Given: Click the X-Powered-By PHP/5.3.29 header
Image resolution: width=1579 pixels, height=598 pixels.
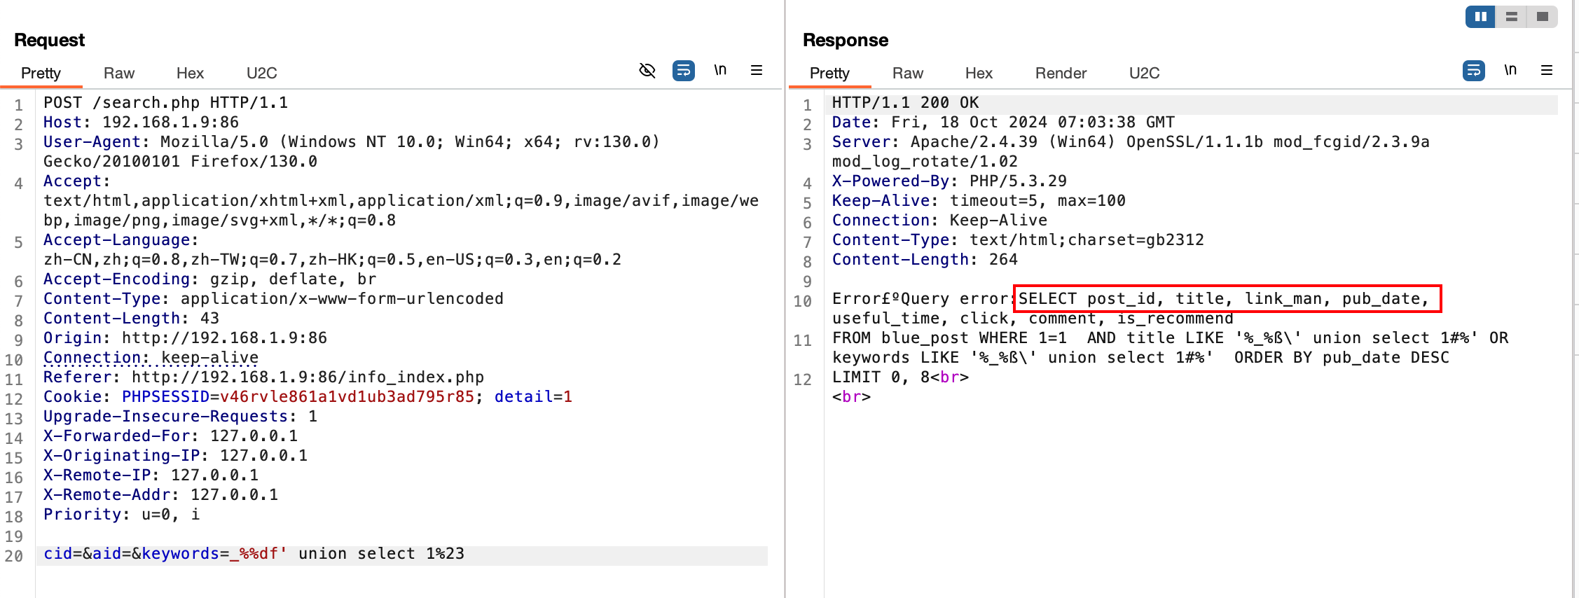Looking at the screenshot, I should tap(950, 181).
